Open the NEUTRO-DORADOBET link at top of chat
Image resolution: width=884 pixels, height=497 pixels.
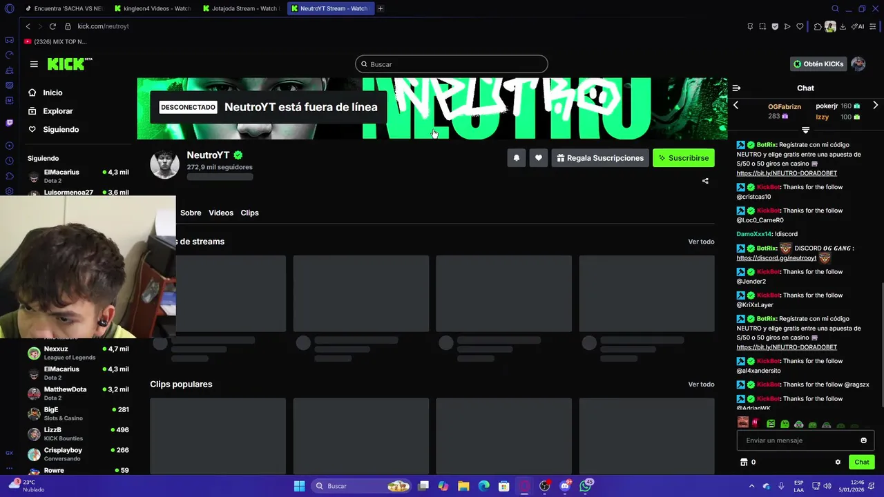pyautogui.click(x=787, y=173)
